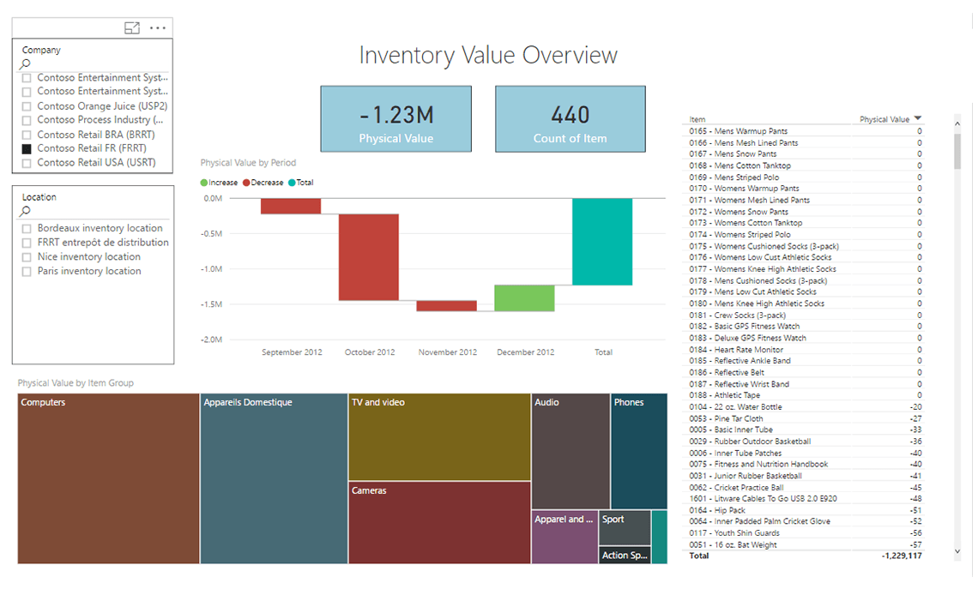Click the Increase legend green dot
Viewport: 978px width, 589px height.
click(204, 183)
